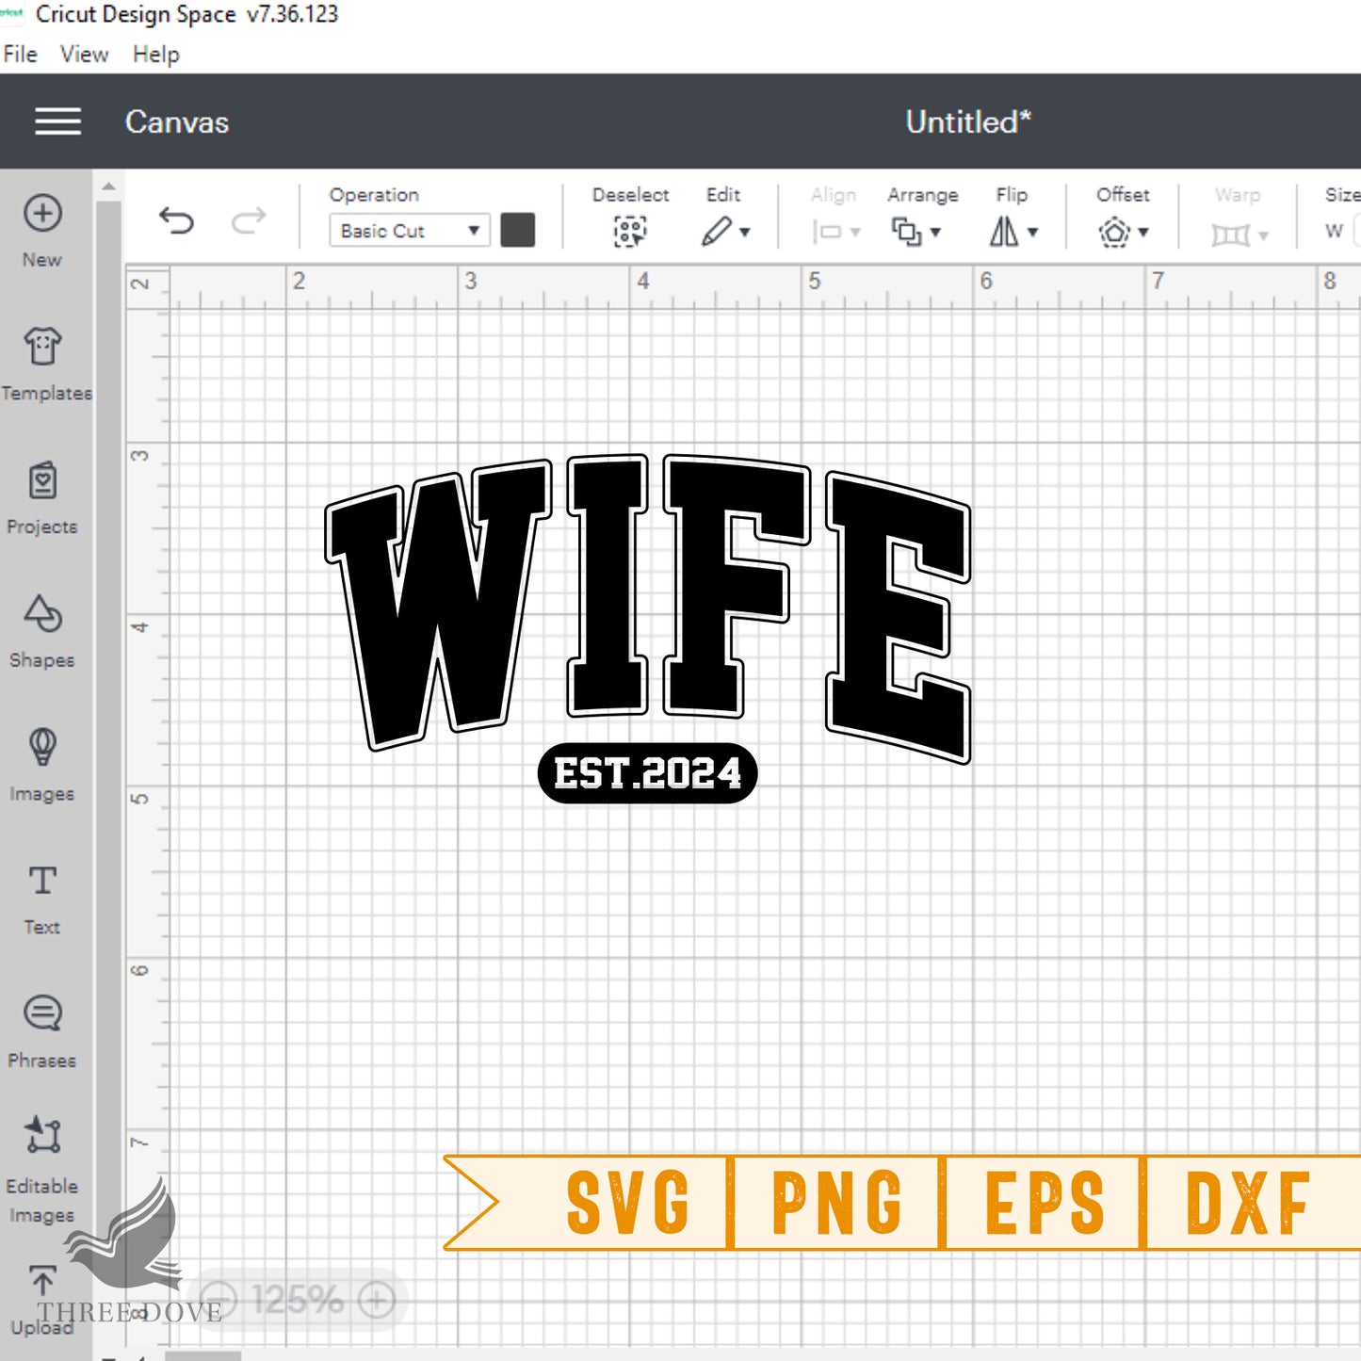Open the hamburger main menu
The width and height of the screenshot is (1361, 1361).
pos(57,122)
